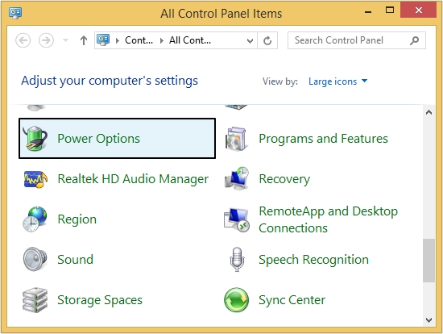Screen dimensions: 443x334
Task: Click the magnifier icon in search box
Action: [x=414, y=40]
